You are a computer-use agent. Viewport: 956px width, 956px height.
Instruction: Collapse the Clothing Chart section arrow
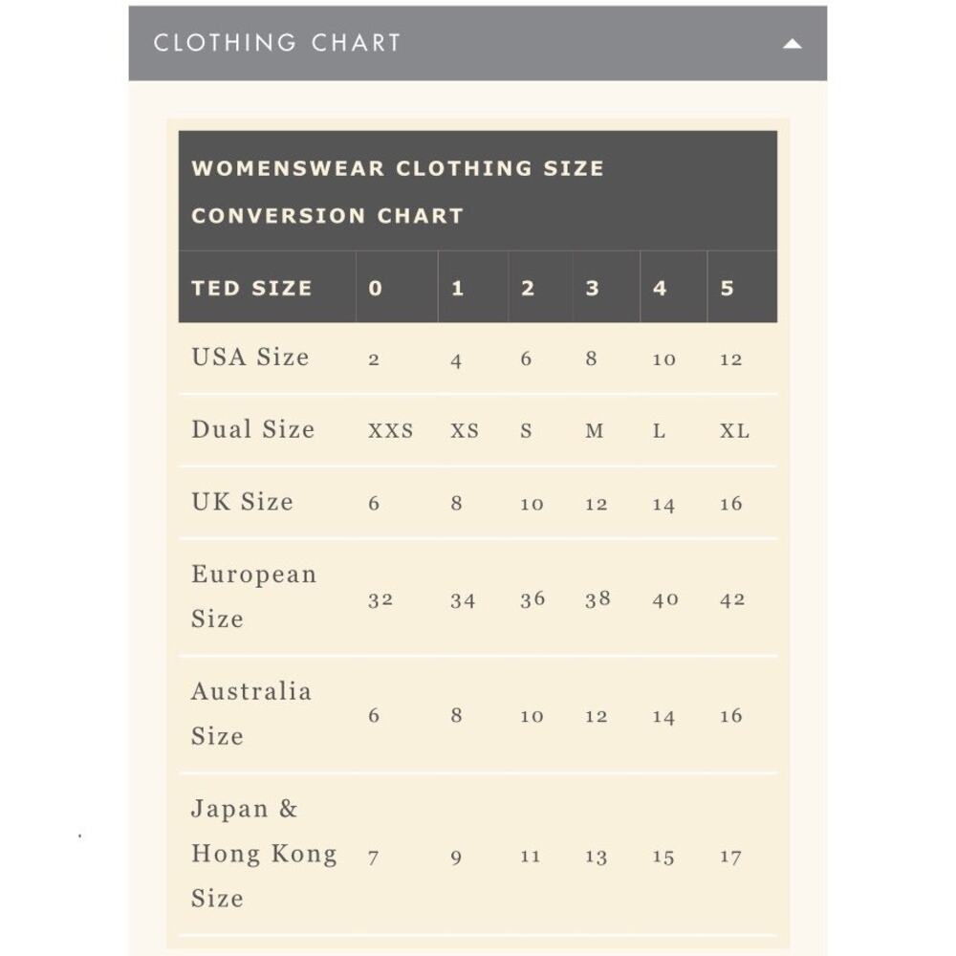point(792,44)
